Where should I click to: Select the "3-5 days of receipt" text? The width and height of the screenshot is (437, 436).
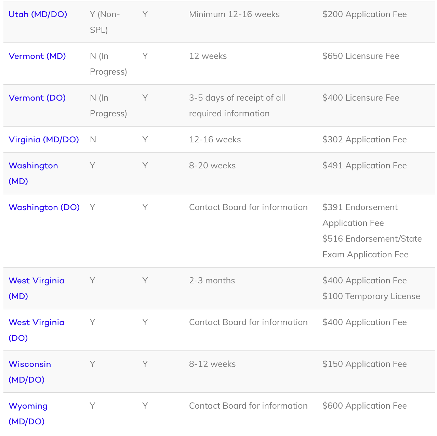coord(237,98)
